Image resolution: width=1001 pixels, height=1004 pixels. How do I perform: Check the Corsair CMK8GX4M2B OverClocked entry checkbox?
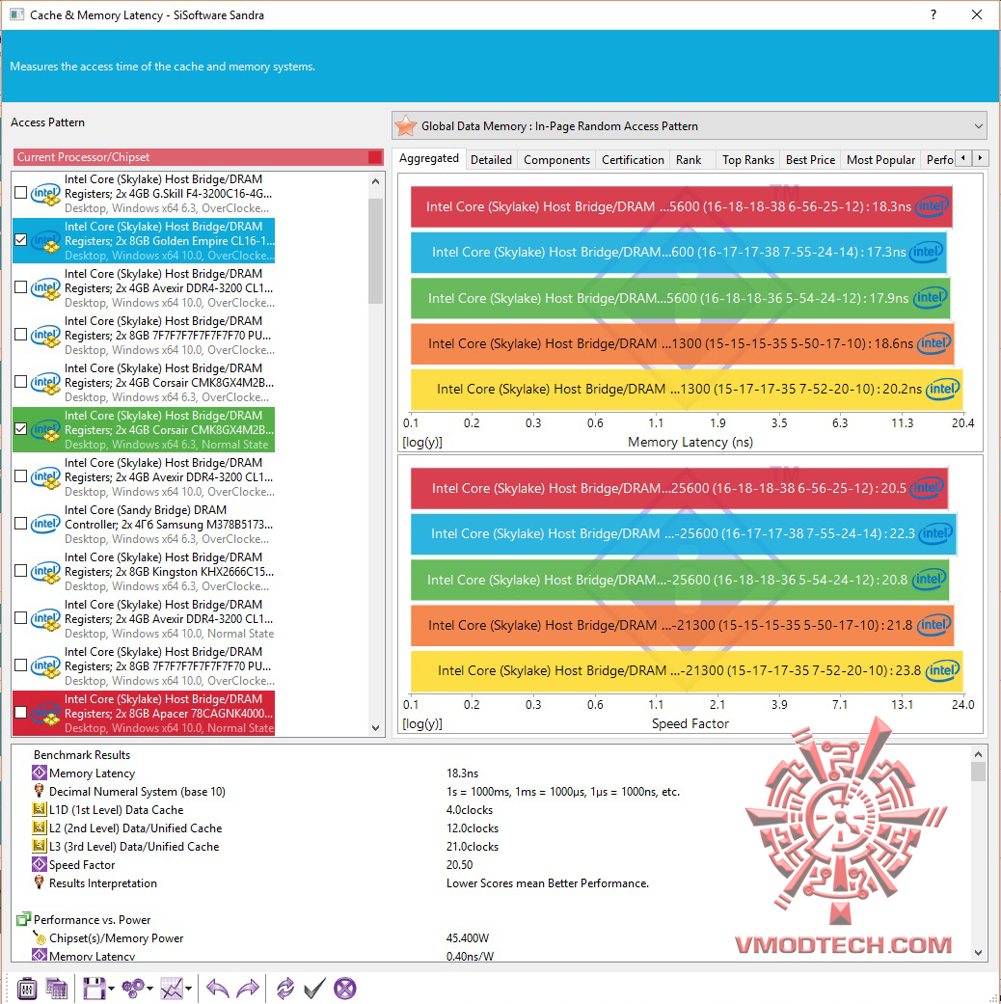(x=20, y=382)
